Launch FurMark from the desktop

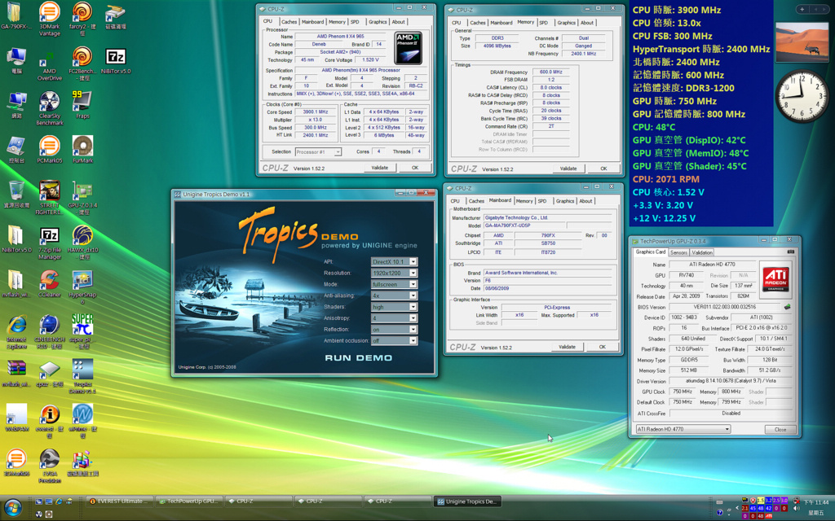82,150
